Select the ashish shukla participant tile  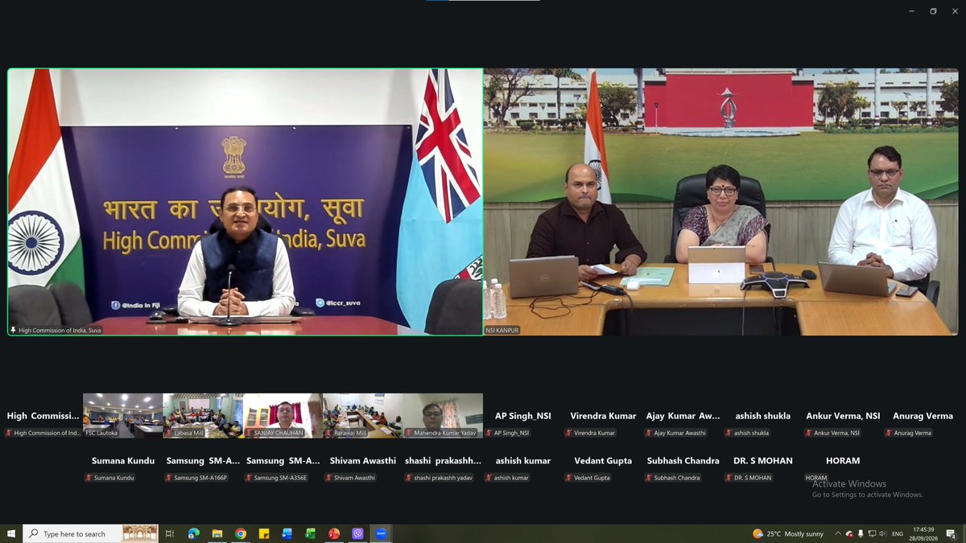click(x=762, y=416)
